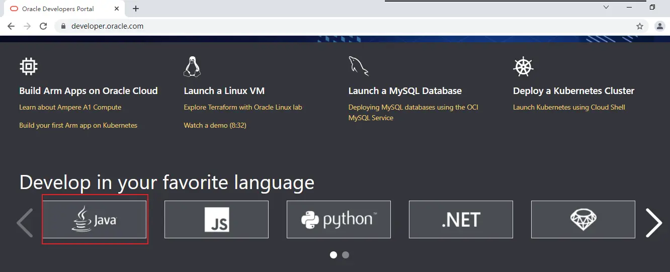Screen dimensions: 670x272
Task: Bookmark this page with star icon
Action: pos(640,26)
